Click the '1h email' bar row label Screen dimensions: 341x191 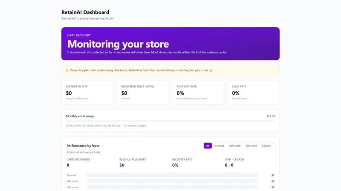[72, 175]
